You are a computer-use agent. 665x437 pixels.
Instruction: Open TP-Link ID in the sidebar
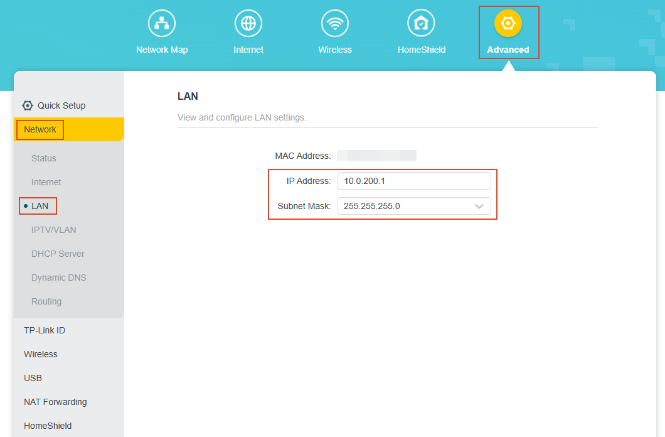[x=45, y=330]
